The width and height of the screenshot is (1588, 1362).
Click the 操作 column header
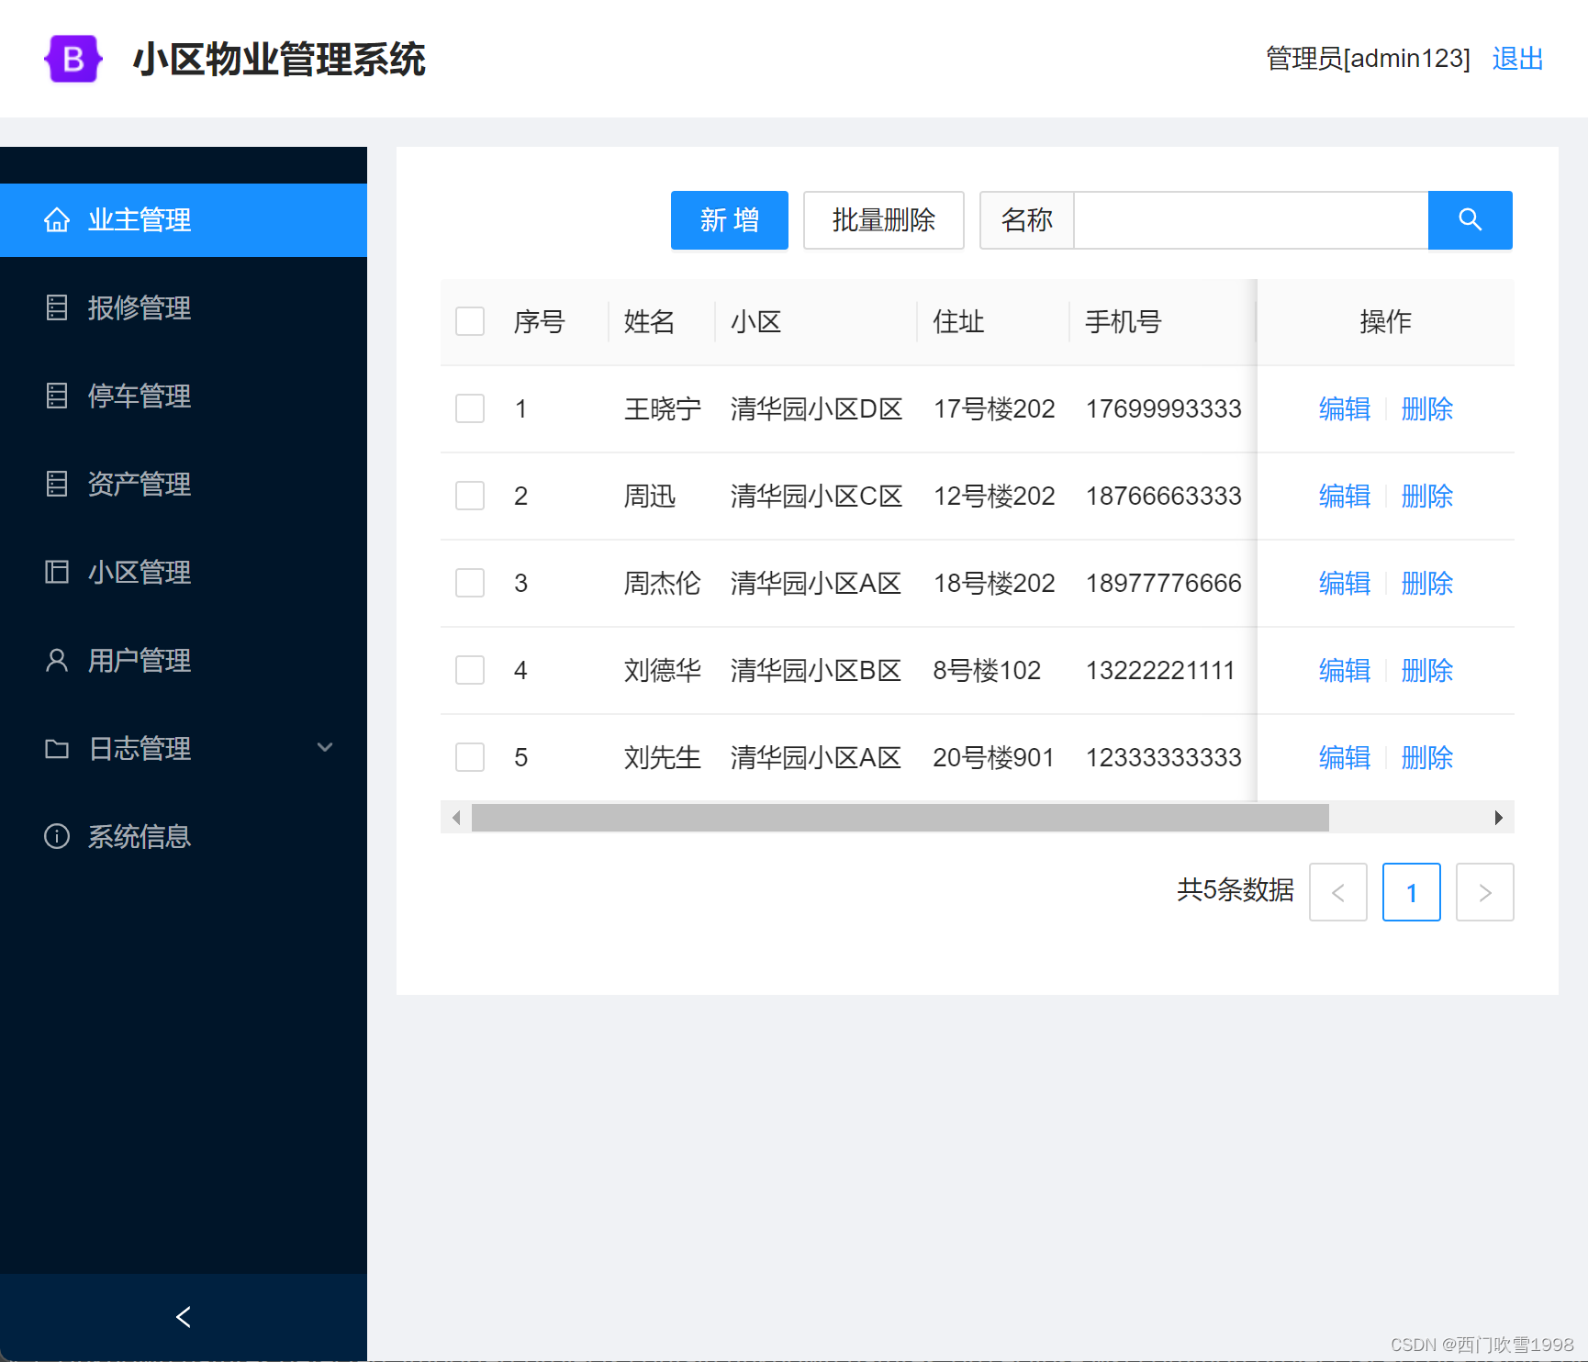click(x=1386, y=321)
